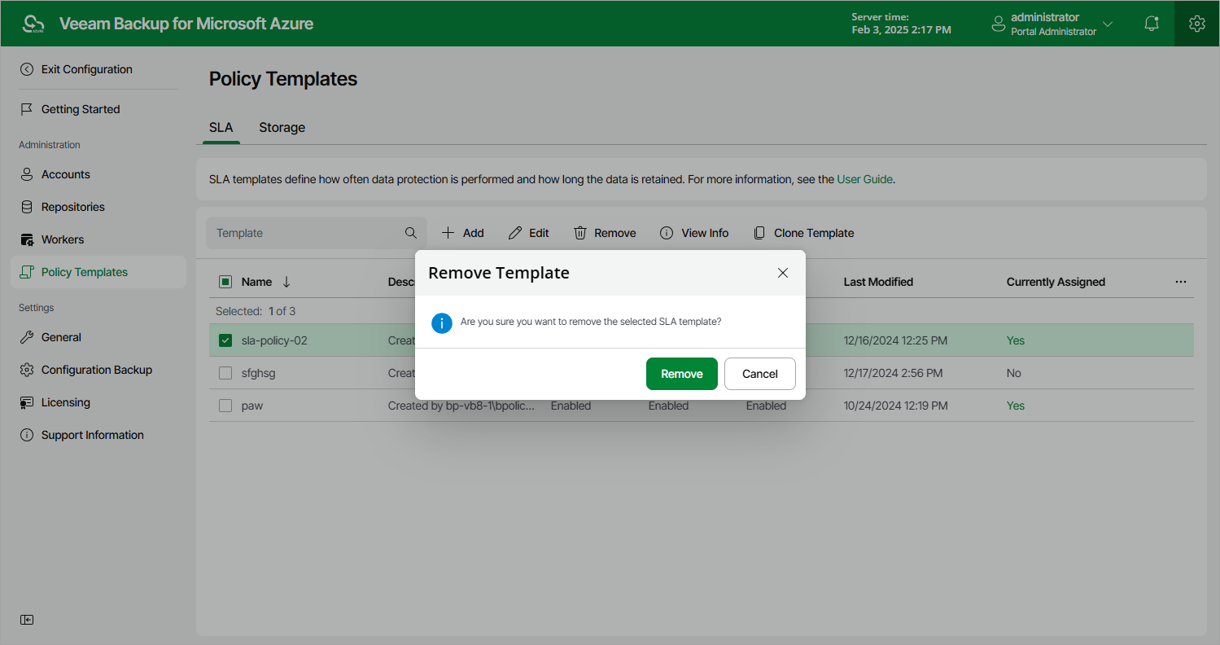Viewport: 1220px width, 645px height.
Task: Click the General wrench icon
Action: point(27,337)
